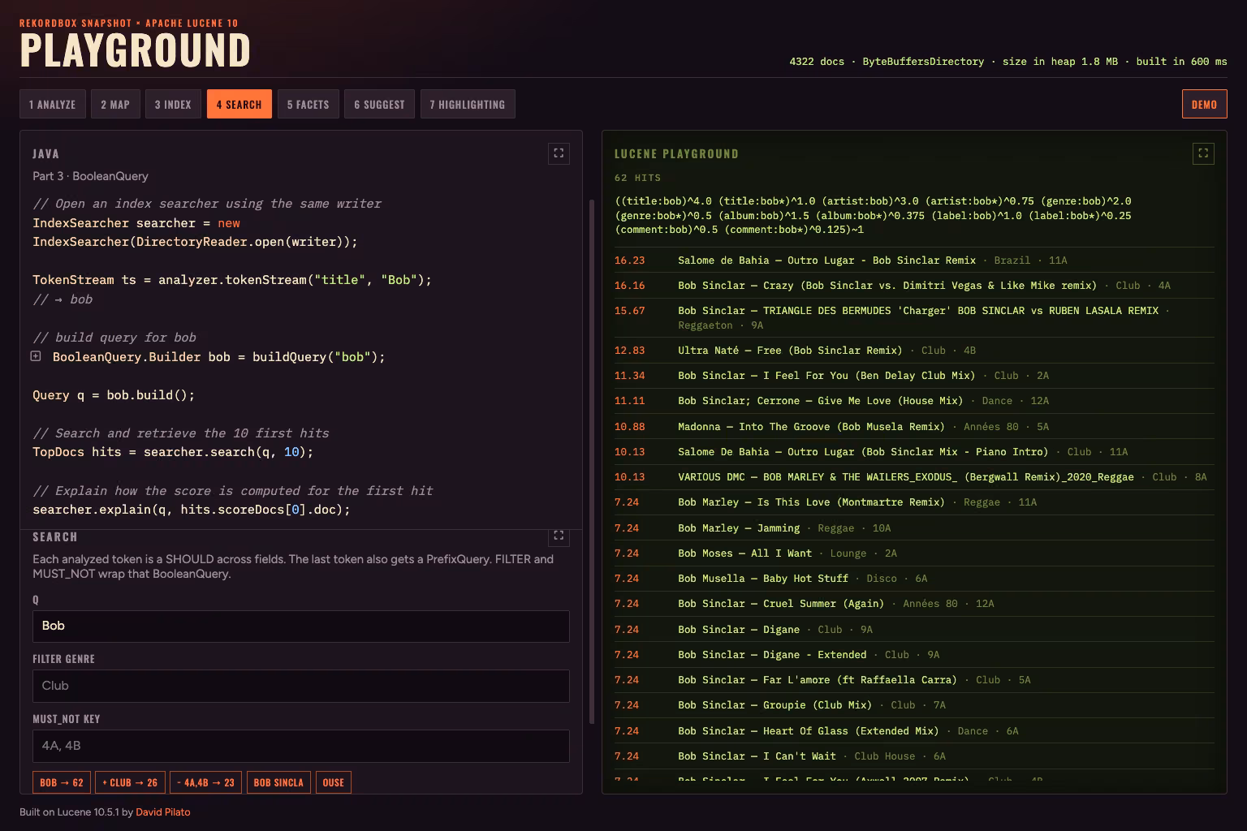This screenshot has width=1247, height=831.
Task: Click the 'OUSE' preset chip
Action: [334, 782]
